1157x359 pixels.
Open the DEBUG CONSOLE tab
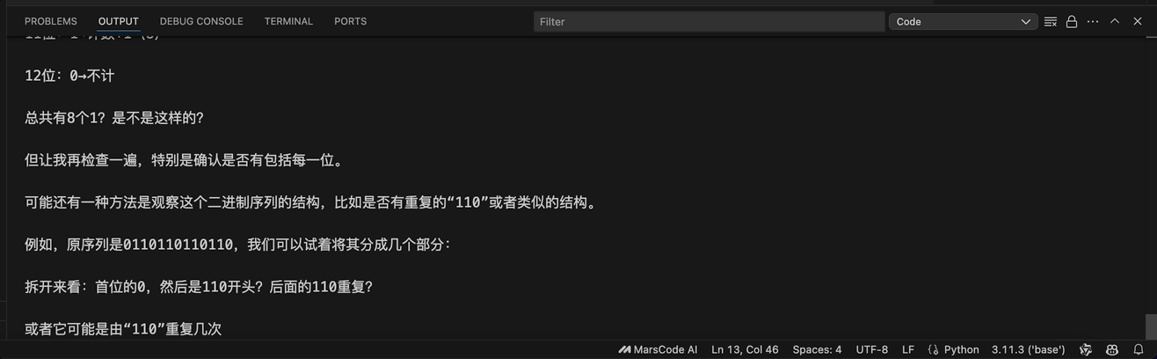[x=201, y=21]
